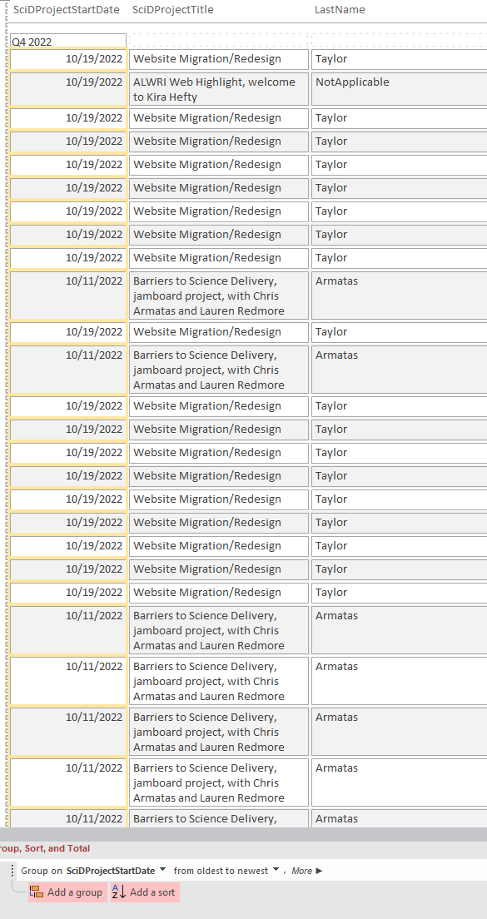487x919 pixels.
Task: Open the from oldest to newest dropdown
Action: point(276,871)
